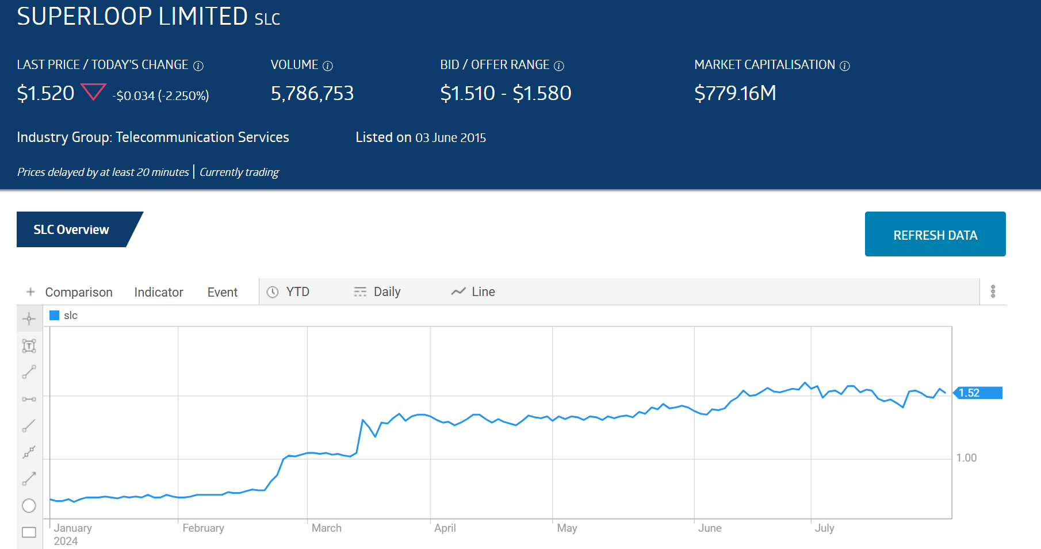Viewport: 1041px width, 549px height.
Task: Select the horizontal line tool
Action: coord(29,399)
